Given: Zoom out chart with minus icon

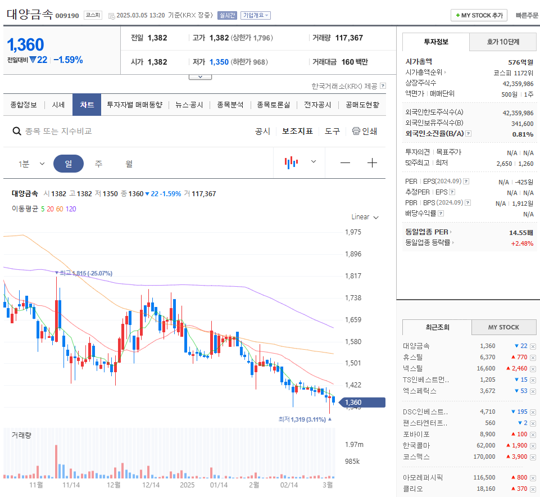Looking at the screenshot, I should click(x=345, y=163).
